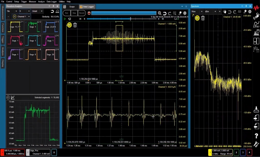Viewport: 260px width, 157px height.
Task: Select the L2-4 red waveform thumbnail
Action: coord(15,40)
